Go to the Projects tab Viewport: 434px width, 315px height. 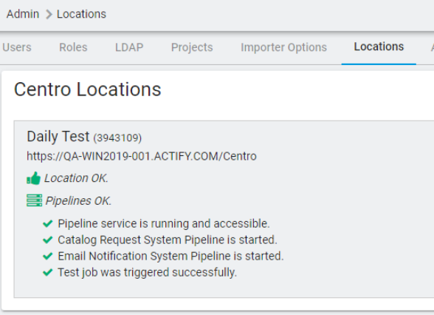pyautogui.click(x=192, y=47)
